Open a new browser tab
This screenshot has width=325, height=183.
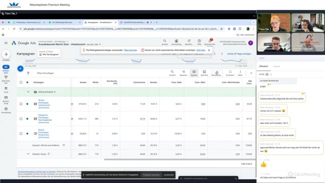[x=156, y=22]
